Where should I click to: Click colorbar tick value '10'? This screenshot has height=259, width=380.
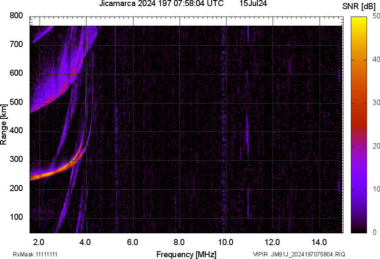tap(376, 189)
